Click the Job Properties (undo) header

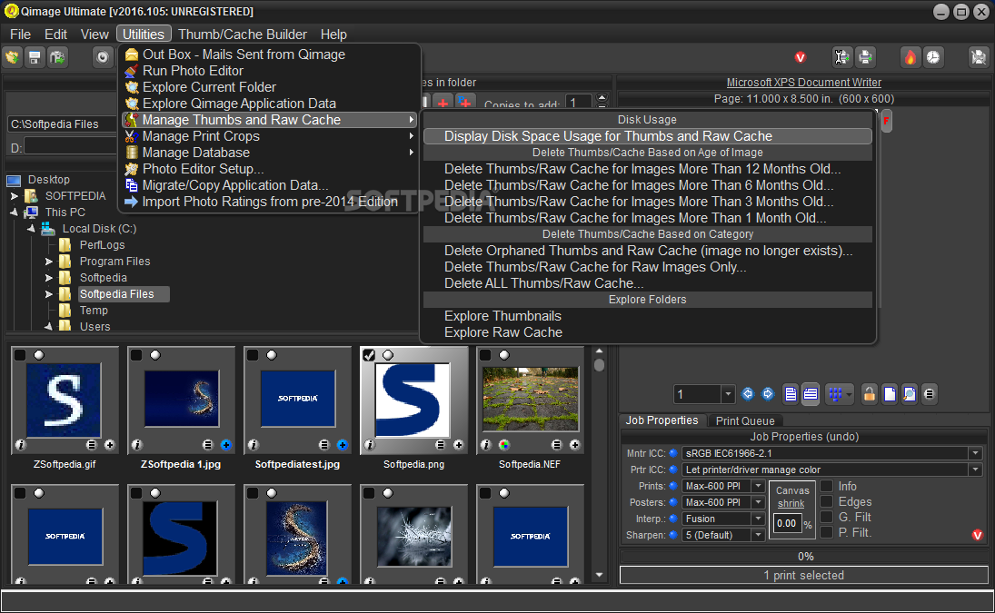pos(804,437)
